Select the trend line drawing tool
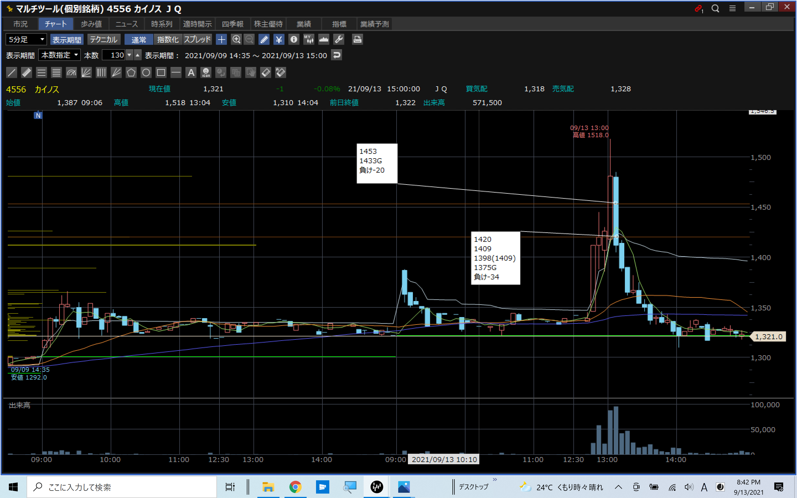The height and width of the screenshot is (498, 797). (x=12, y=72)
